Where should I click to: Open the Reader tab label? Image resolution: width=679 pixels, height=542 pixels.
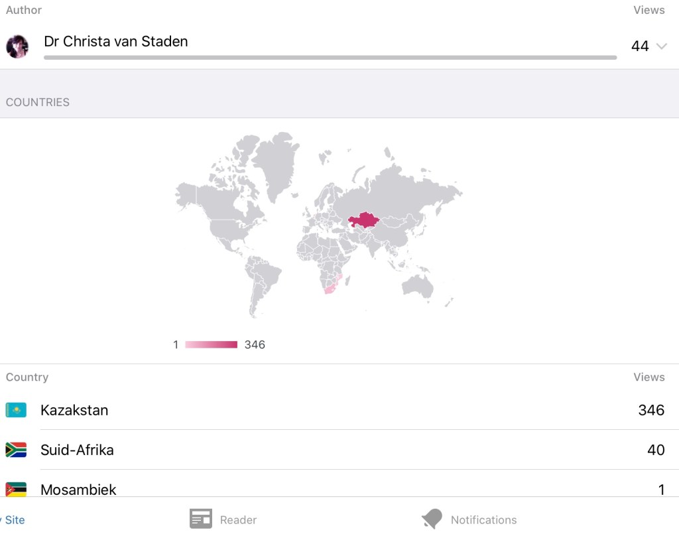pyautogui.click(x=238, y=520)
